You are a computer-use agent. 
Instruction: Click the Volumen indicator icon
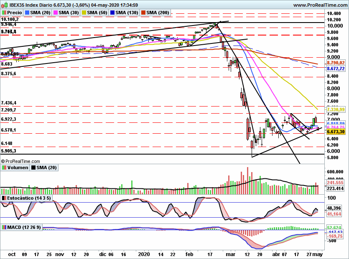click(x=4, y=168)
